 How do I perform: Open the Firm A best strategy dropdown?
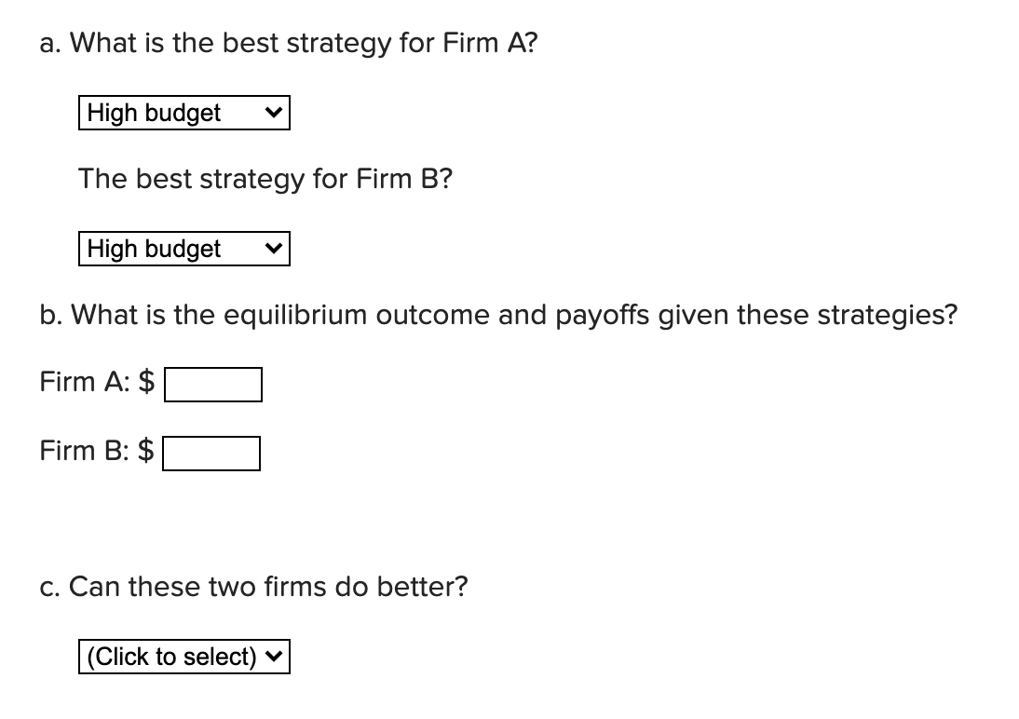coord(183,113)
